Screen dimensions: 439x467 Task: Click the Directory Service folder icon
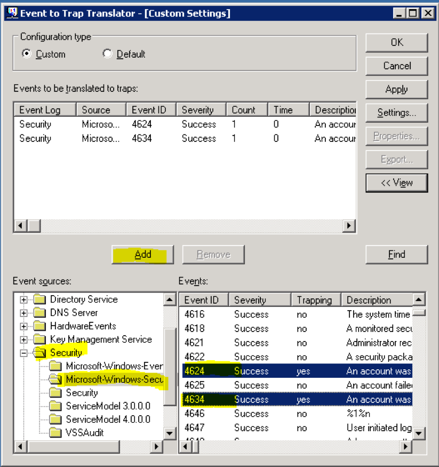tap(39, 299)
